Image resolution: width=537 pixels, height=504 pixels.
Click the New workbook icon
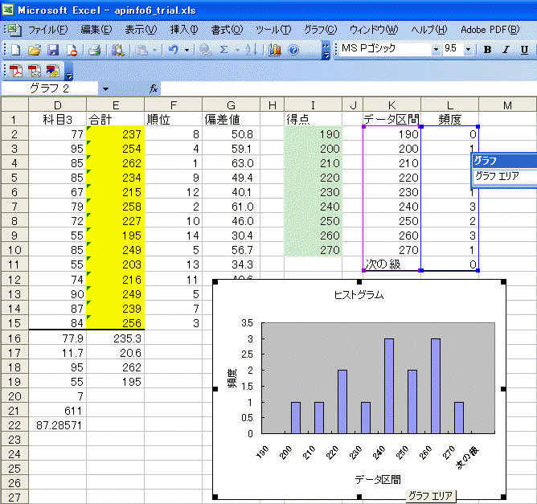point(15,50)
